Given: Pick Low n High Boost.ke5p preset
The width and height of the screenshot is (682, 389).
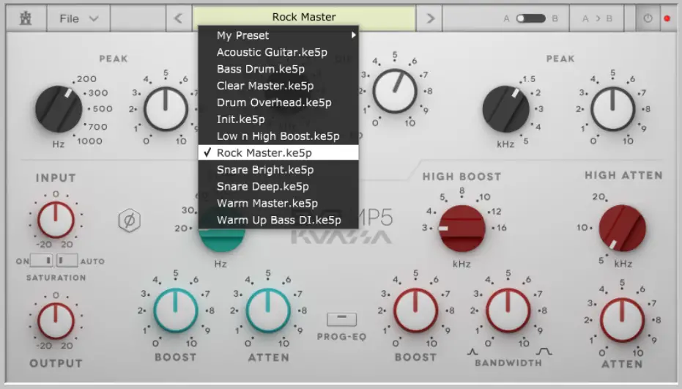Looking at the screenshot, I should [x=278, y=136].
